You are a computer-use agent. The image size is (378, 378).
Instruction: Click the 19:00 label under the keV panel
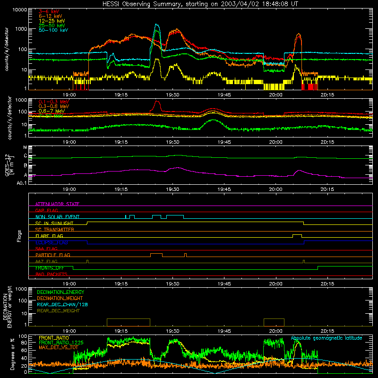tap(69, 95)
